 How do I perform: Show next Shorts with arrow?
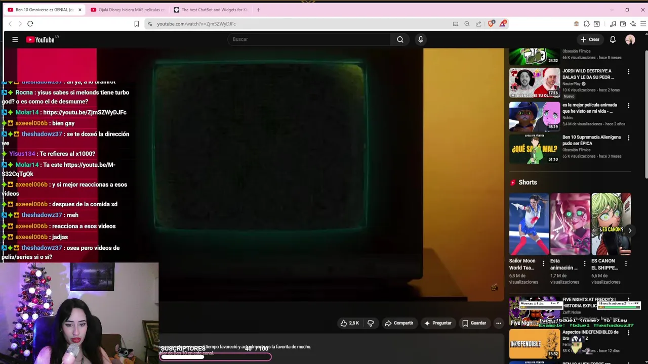[x=630, y=231]
